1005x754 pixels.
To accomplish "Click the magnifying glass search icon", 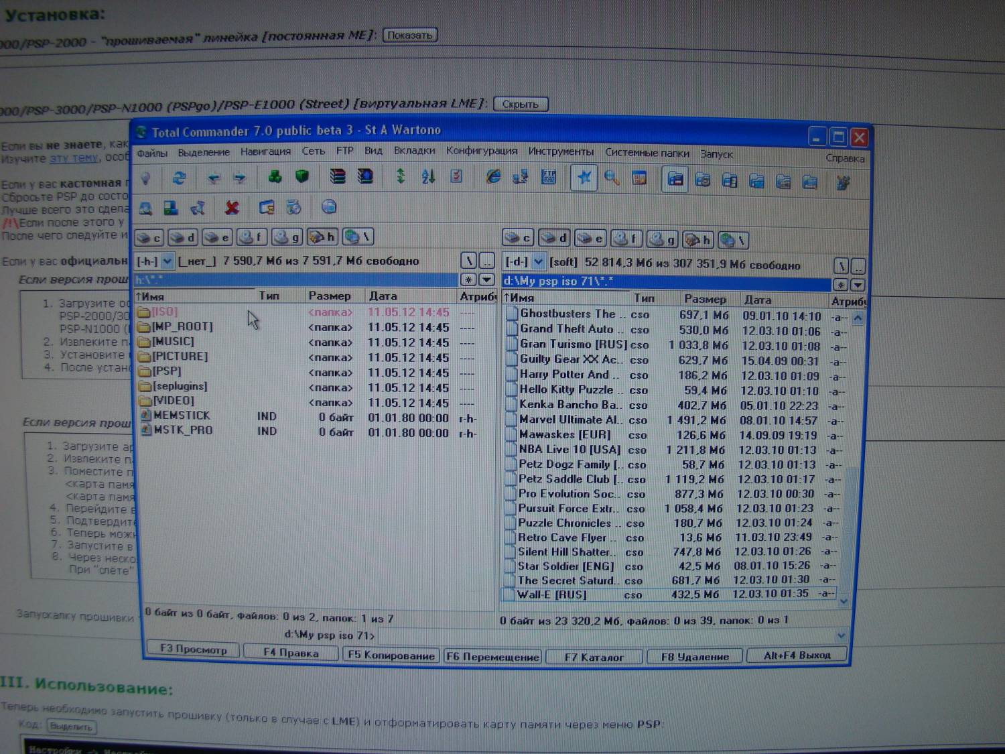I will point(611,178).
